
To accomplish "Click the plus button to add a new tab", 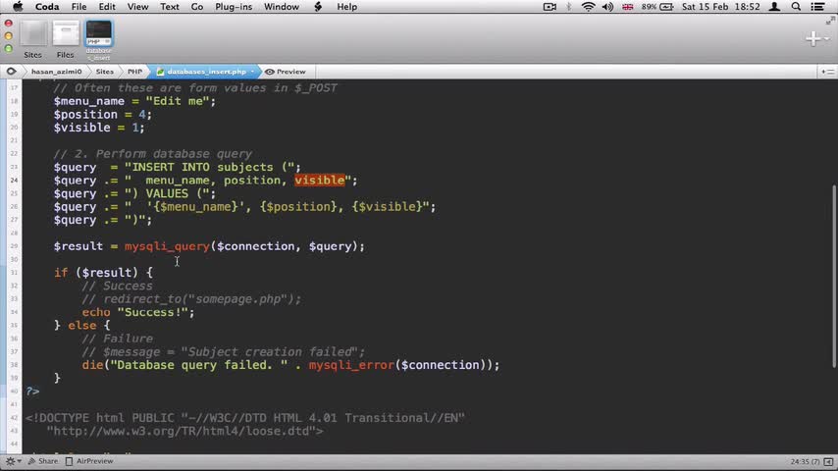I will [812, 38].
